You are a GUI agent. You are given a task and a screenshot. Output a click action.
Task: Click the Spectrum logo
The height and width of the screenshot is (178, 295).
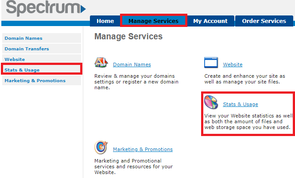pyautogui.click(x=44, y=9)
